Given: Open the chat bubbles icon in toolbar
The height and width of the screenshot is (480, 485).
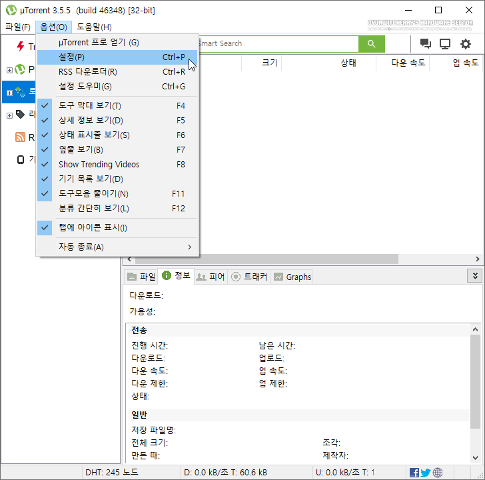Looking at the screenshot, I should [425, 43].
